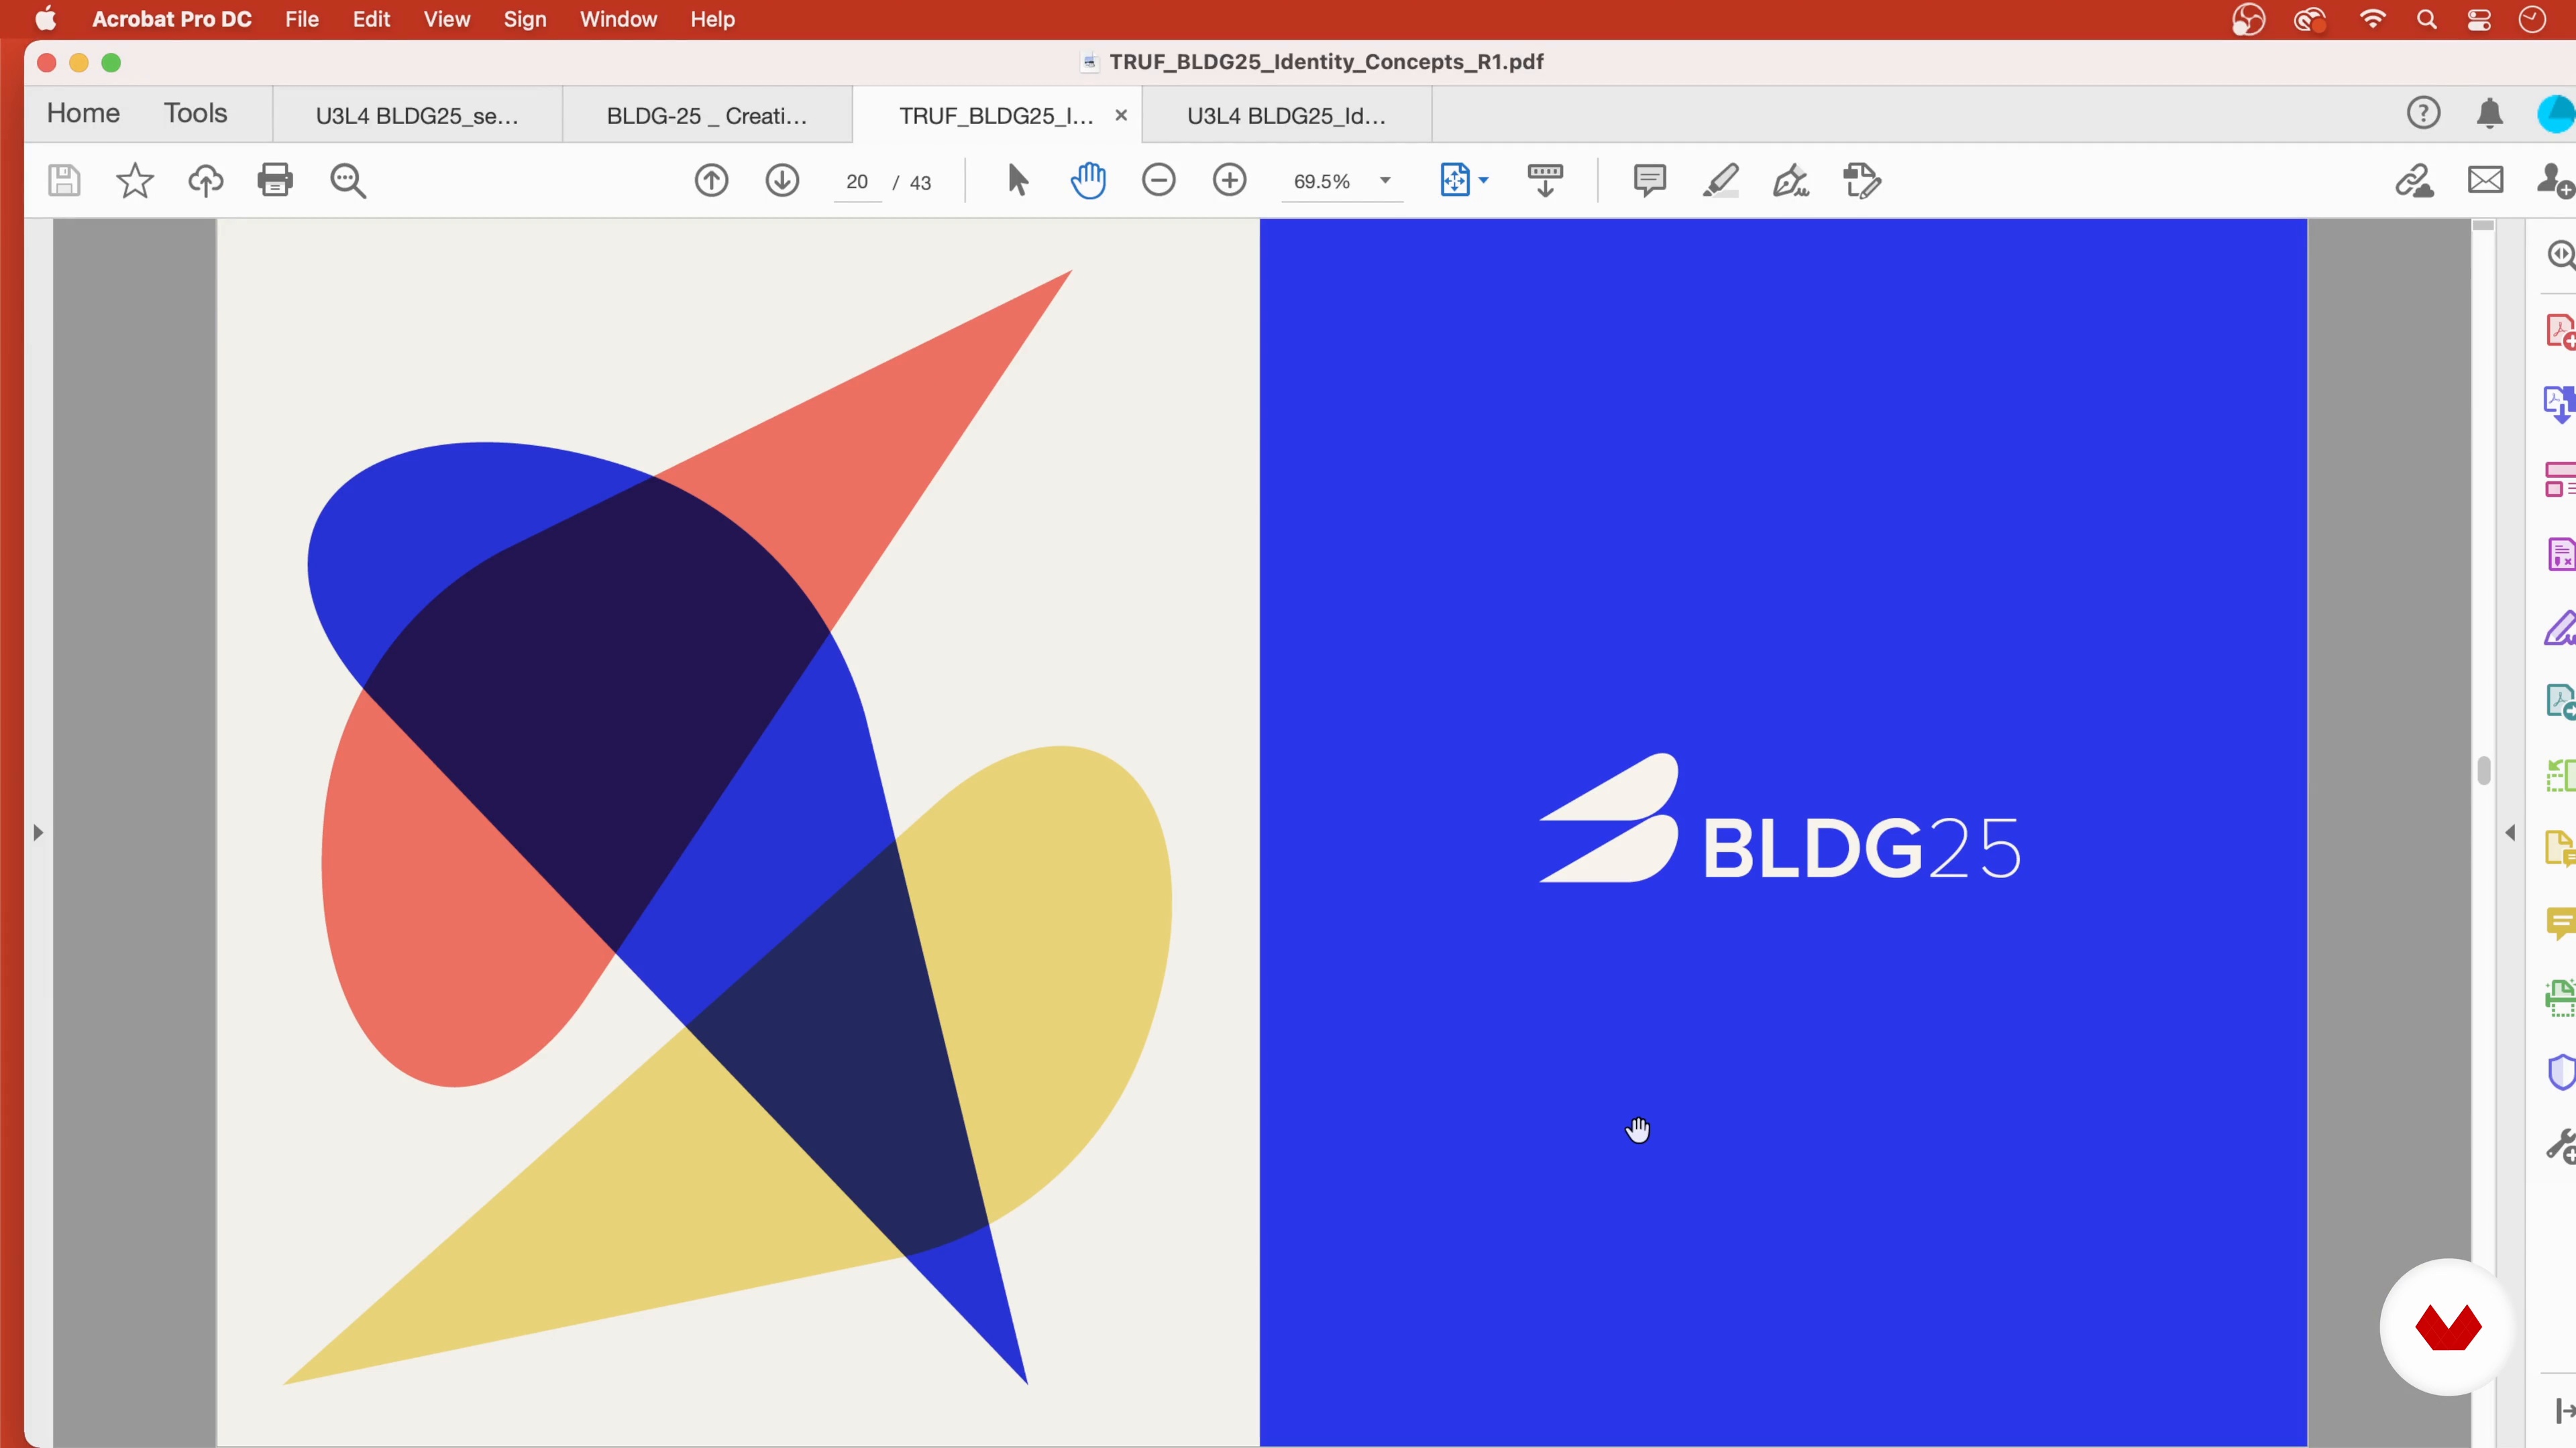Open the View menu
The height and width of the screenshot is (1448, 2576).
click(446, 20)
